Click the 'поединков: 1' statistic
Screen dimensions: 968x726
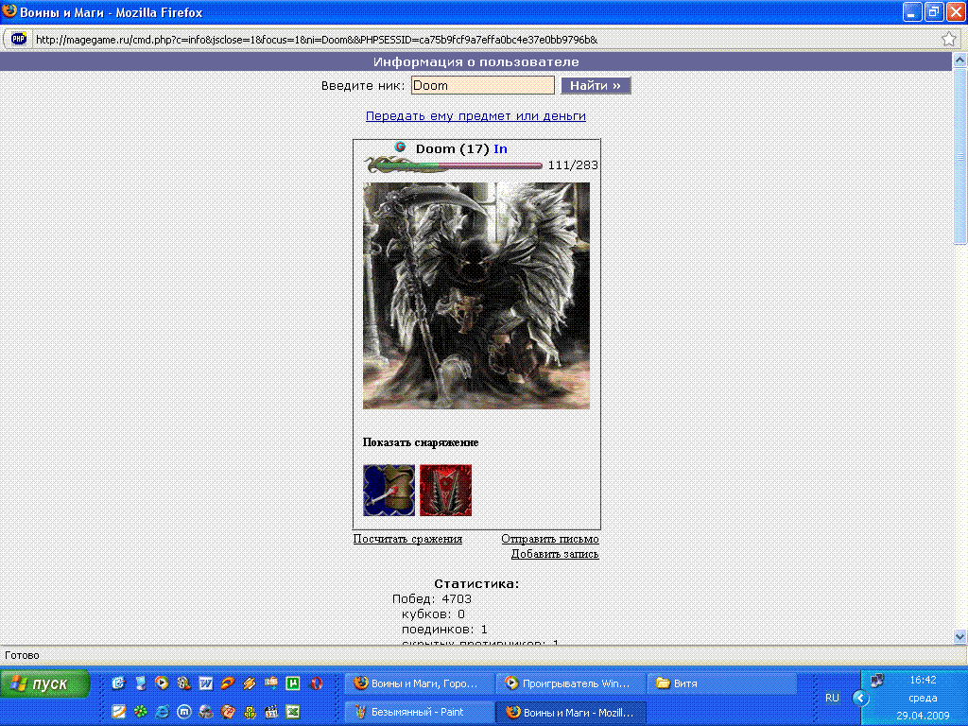(x=444, y=629)
